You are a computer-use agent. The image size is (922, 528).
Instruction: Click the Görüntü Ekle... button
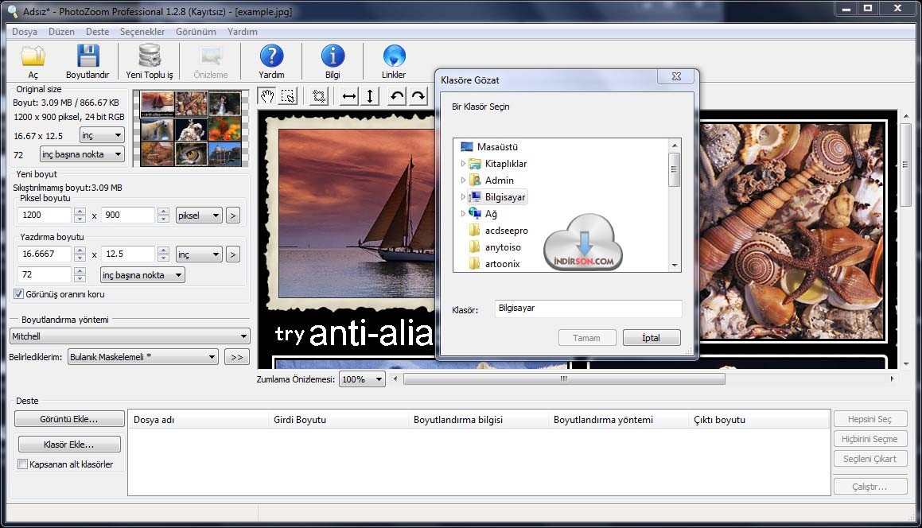point(69,419)
